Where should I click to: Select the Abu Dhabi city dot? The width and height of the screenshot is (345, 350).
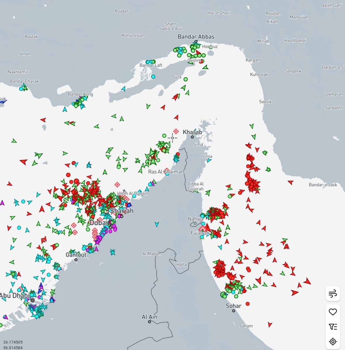tap(32, 300)
